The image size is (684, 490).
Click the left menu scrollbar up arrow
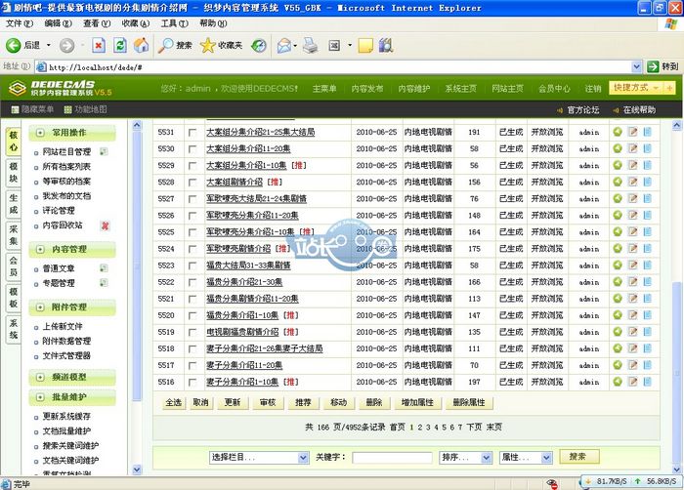click(137, 125)
